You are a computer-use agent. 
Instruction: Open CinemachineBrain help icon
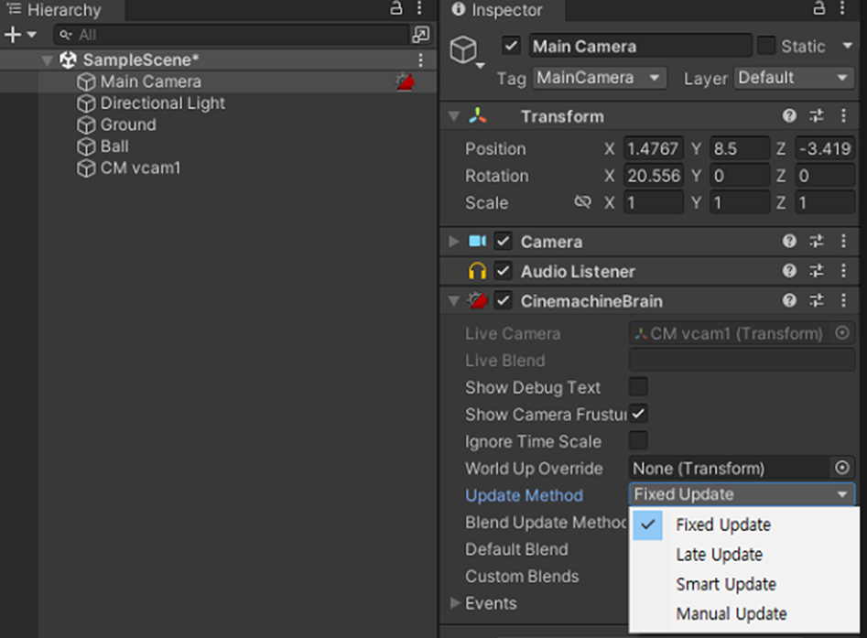pos(789,300)
